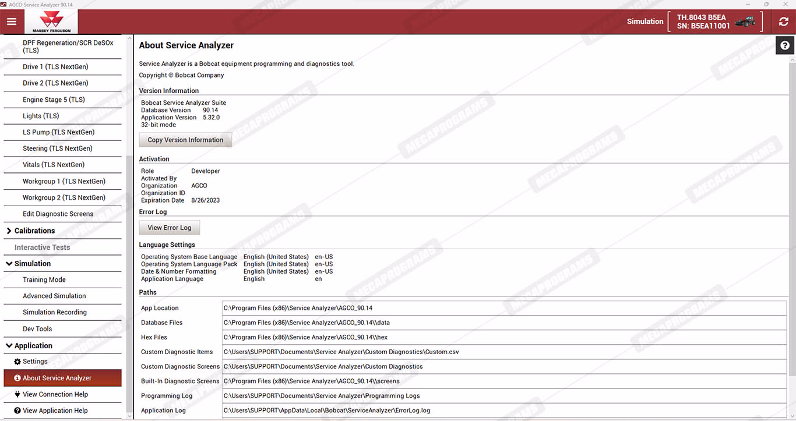Open Simulation Recording
Image resolution: width=796 pixels, height=421 pixels.
pyautogui.click(x=63, y=312)
